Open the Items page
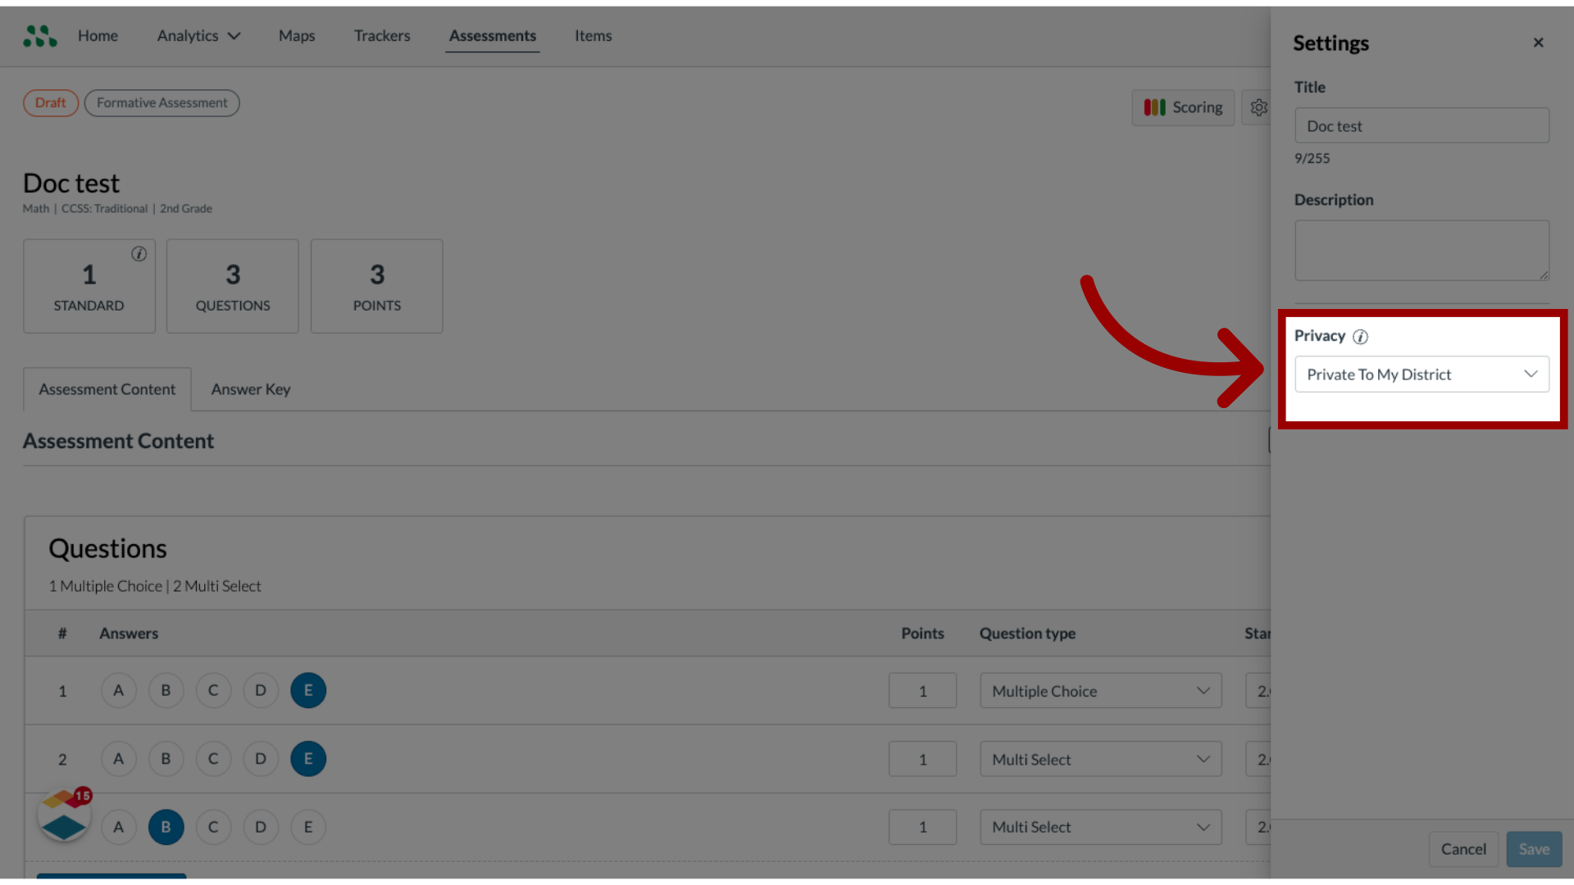This screenshot has height=885, width=1574. click(593, 36)
